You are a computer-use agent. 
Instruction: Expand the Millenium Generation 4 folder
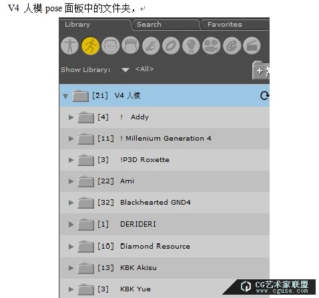tap(71, 139)
